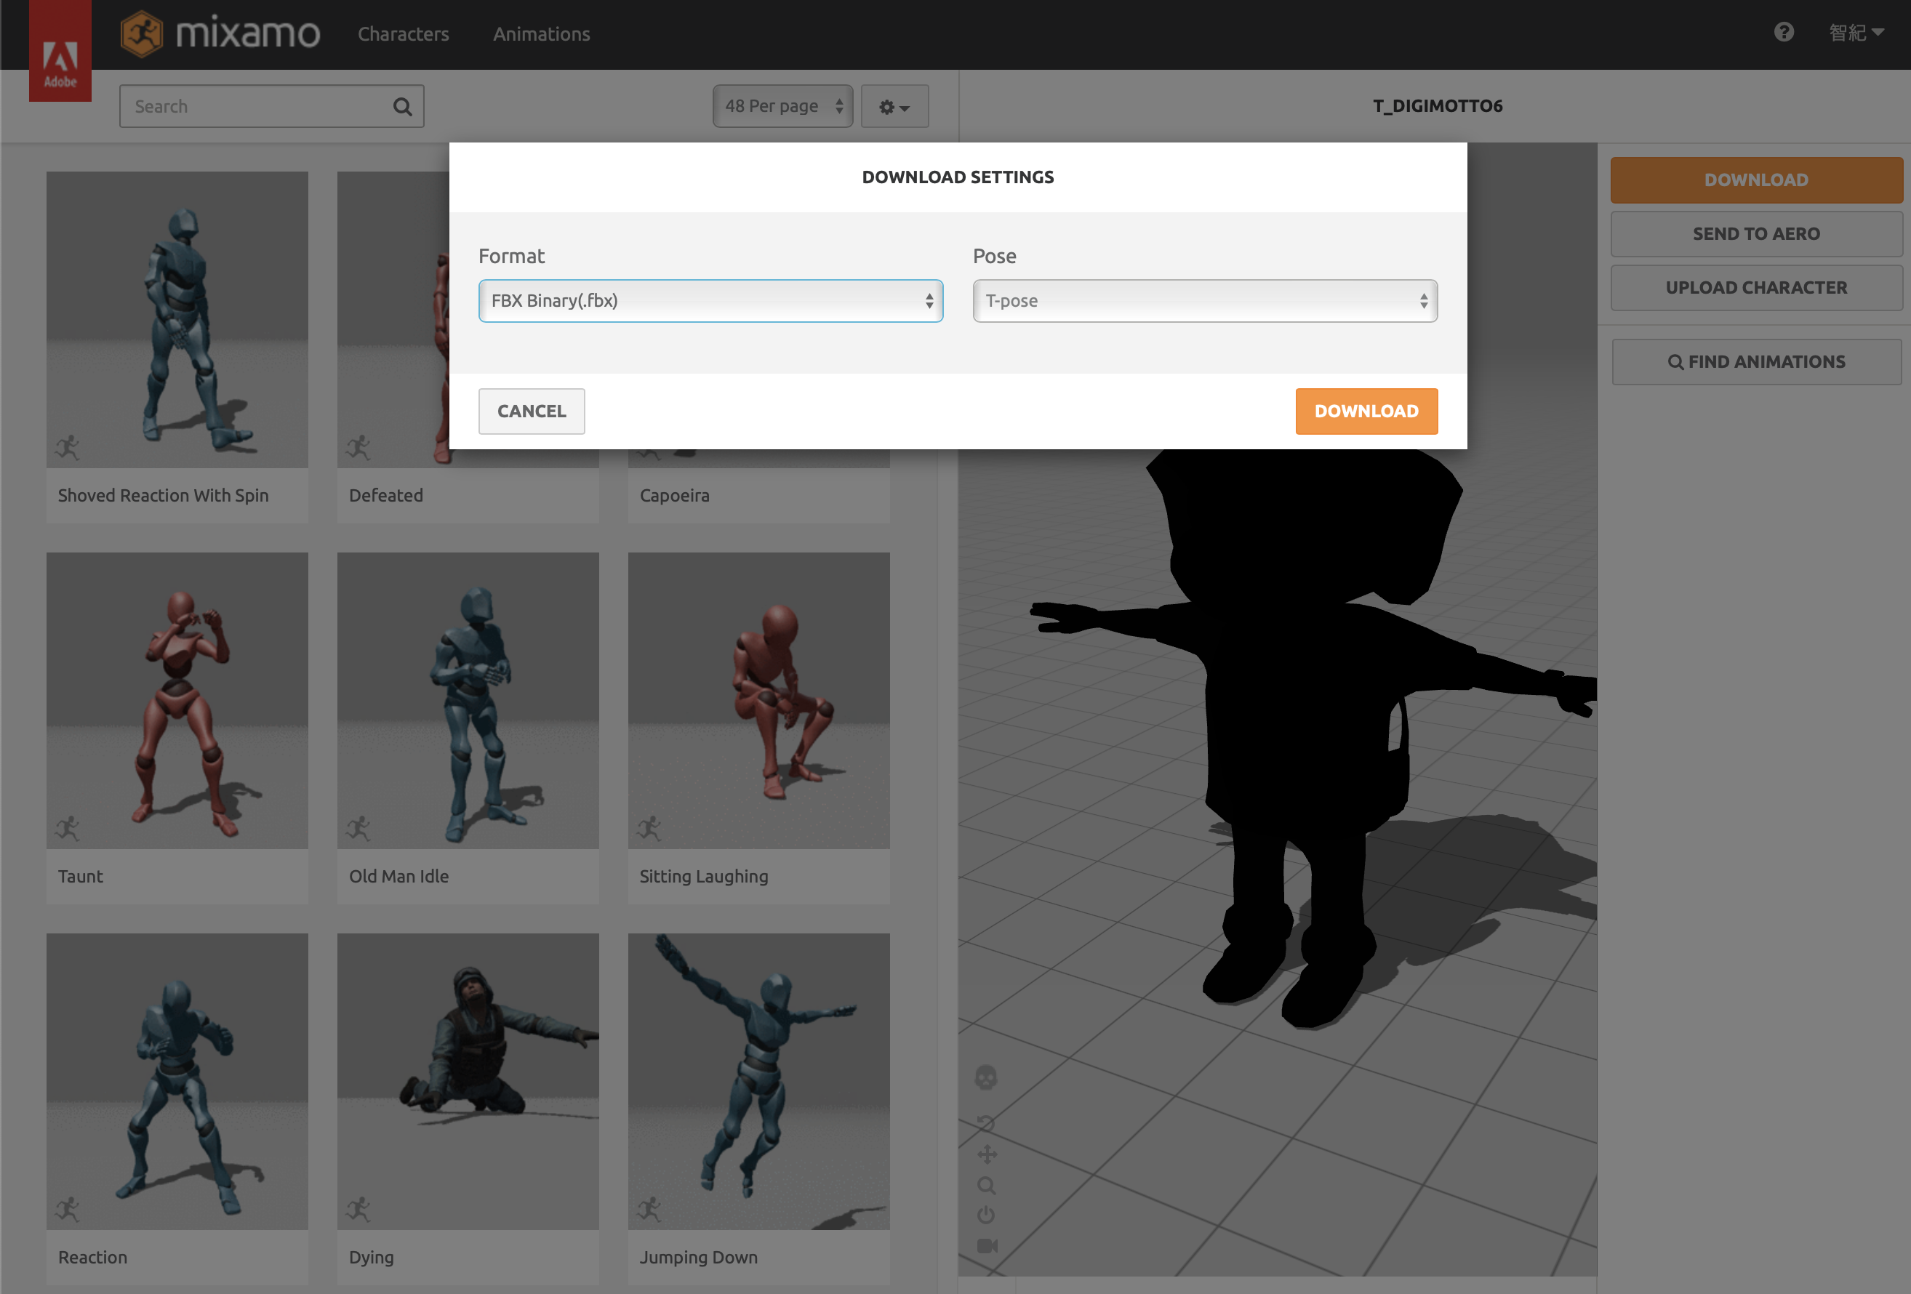The height and width of the screenshot is (1294, 1911).
Task: Select the pan move-arrows icon in the viewer
Action: point(987,1154)
